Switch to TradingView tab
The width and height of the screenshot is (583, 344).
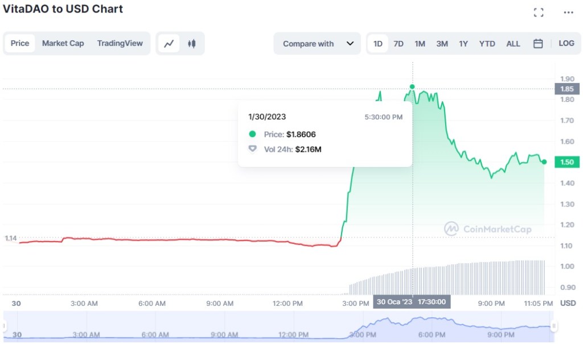120,43
